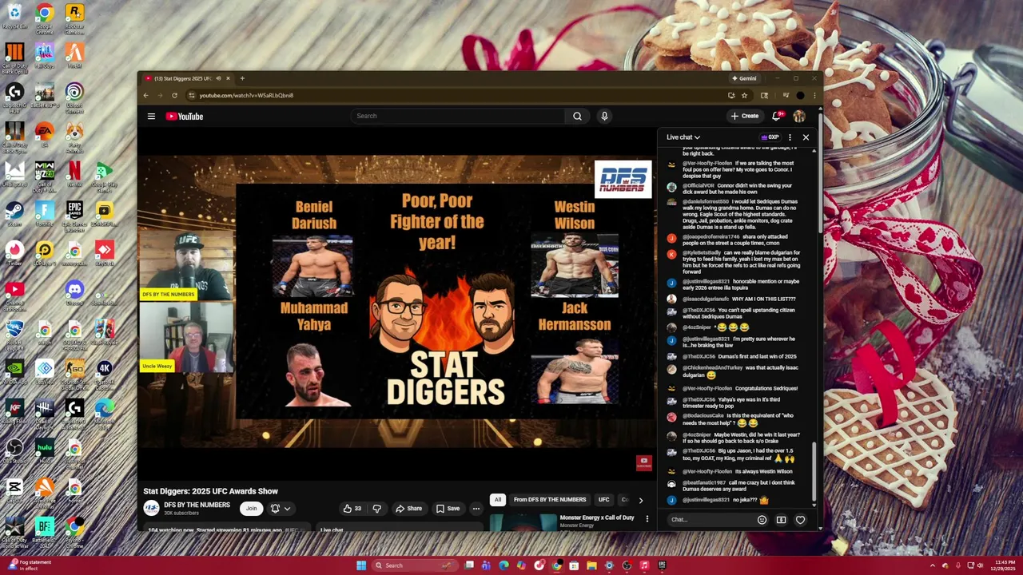
Task: Dislike the video with thumbs down
Action: pyautogui.click(x=376, y=508)
